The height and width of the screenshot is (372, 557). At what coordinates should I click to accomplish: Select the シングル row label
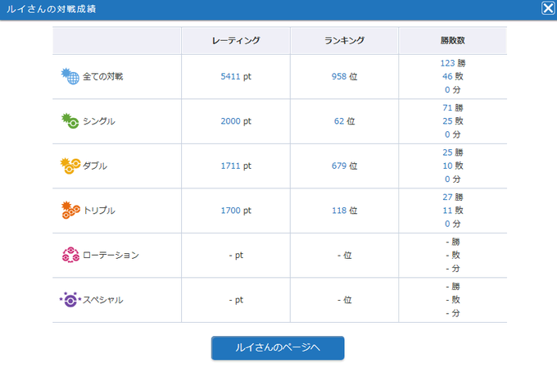[x=99, y=121]
